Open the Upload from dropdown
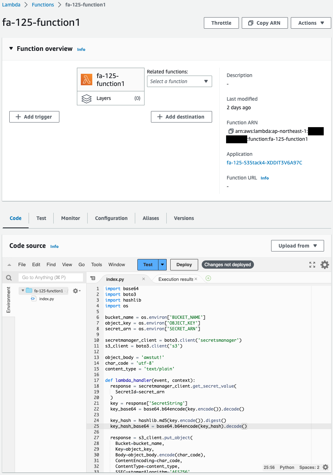The height and width of the screenshot is (475, 333). pos(297,246)
